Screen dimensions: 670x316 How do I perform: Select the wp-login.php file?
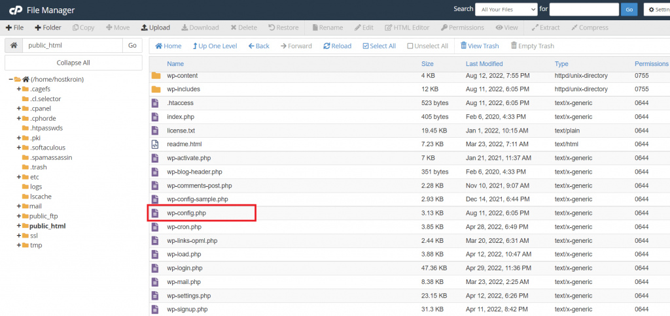185,268
